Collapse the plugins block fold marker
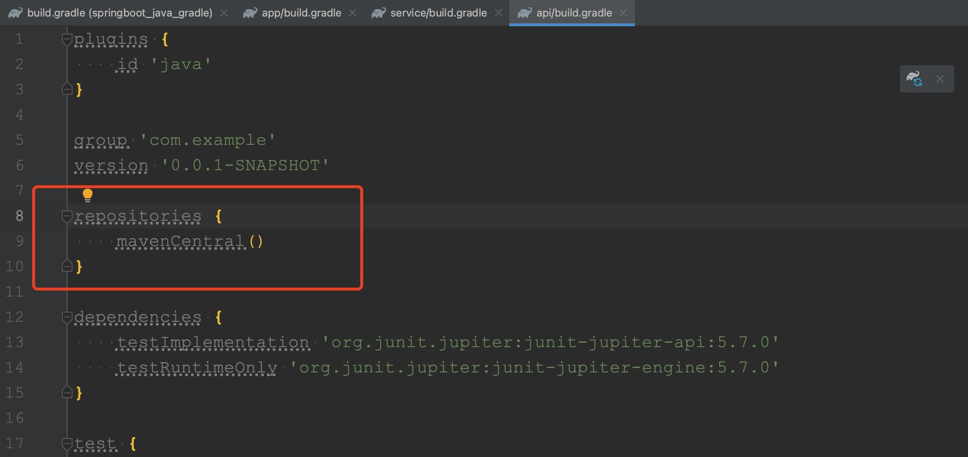 click(67, 39)
